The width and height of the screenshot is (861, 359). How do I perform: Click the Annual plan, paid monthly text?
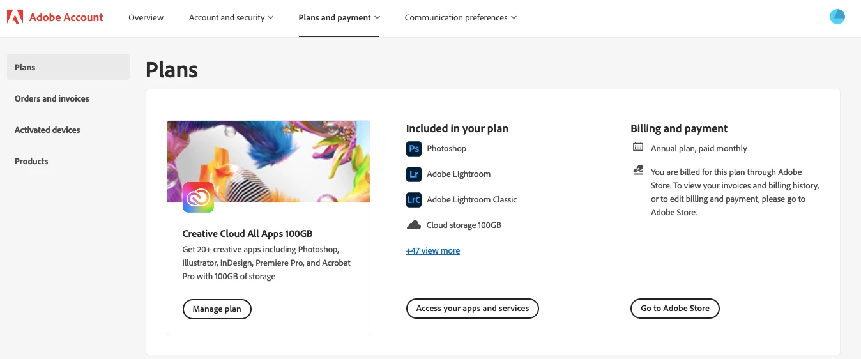pyautogui.click(x=699, y=149)
